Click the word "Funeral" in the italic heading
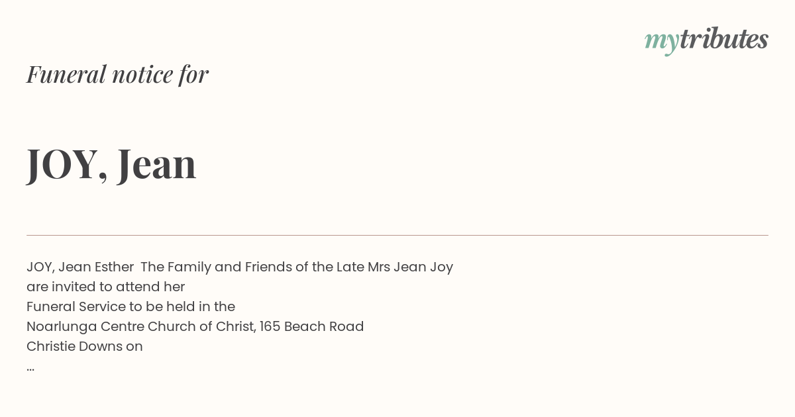The width and height of the screenshot is (795, 417). pyautogui.click(x=66, y=74)
